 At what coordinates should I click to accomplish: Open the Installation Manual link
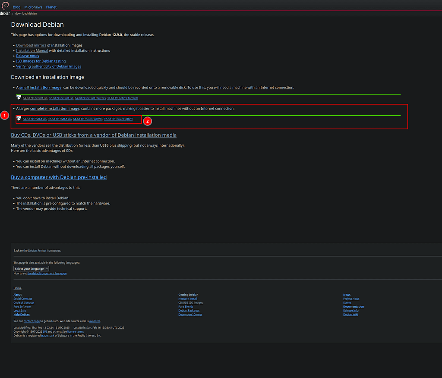(32, 50)
